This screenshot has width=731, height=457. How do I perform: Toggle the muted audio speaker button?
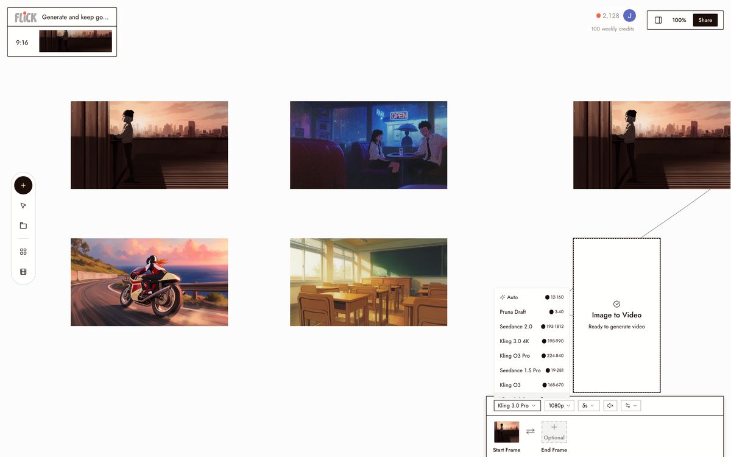click(610, 406)
